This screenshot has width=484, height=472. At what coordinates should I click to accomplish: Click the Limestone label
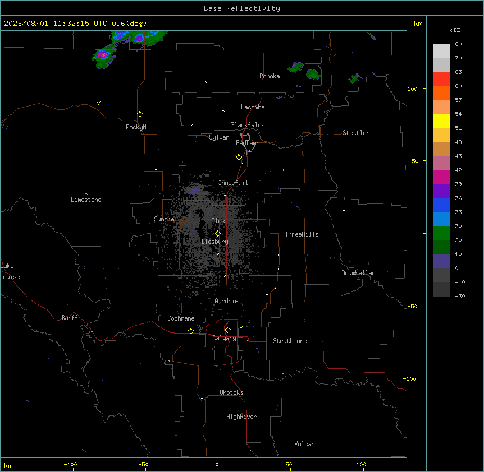[x=86, y=200]
